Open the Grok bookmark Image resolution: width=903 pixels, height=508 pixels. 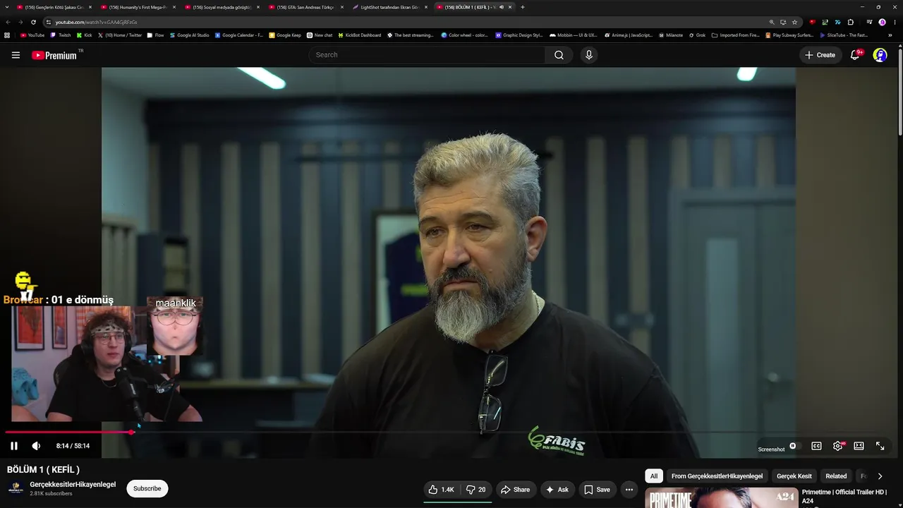(697, 35)
